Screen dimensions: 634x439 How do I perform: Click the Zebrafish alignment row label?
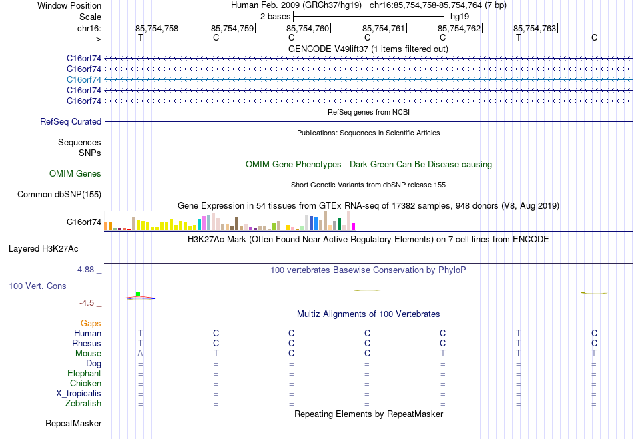pos(83,403)
